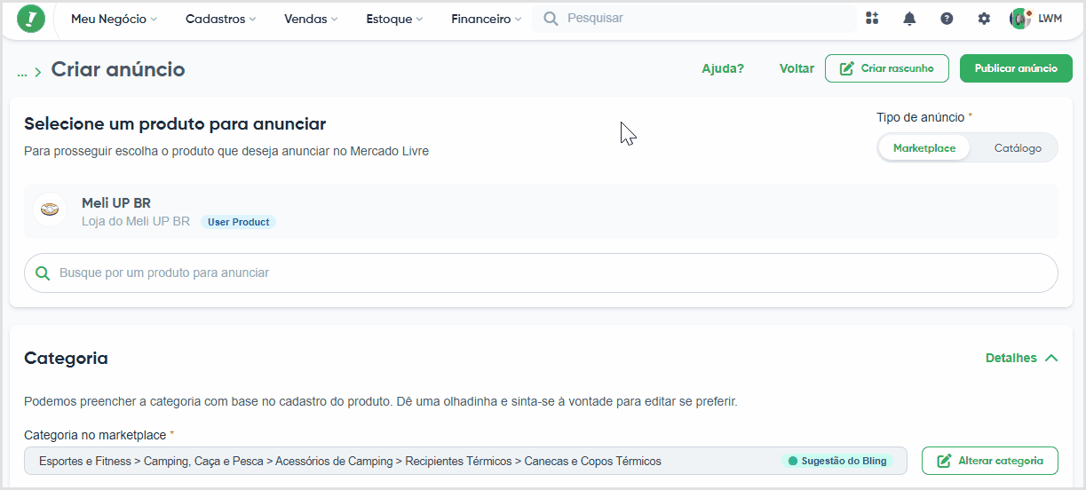
Task: Click Publicar anúncio button
Action: (1016, 68)
